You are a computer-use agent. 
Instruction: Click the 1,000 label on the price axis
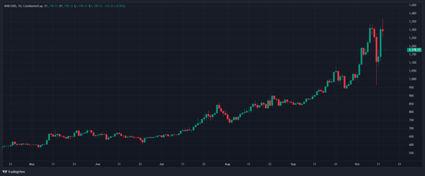coord(412,79)
